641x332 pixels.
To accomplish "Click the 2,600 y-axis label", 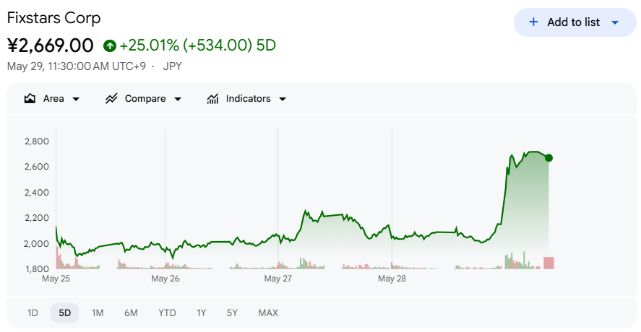I will pyautogui.click(x=37, y=167).
